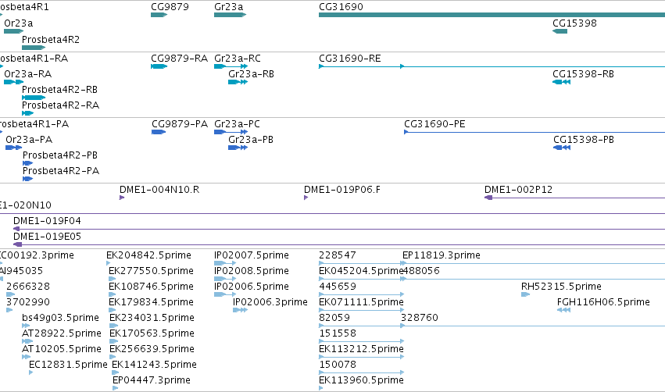Click CG31690-PE protein line
Screen dimensions: 665x392
(x=535, y=132)
